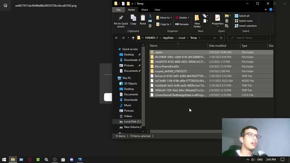Create a New folder from ribbon
Viewport: 290px width, 163px height.
point(197,21)
